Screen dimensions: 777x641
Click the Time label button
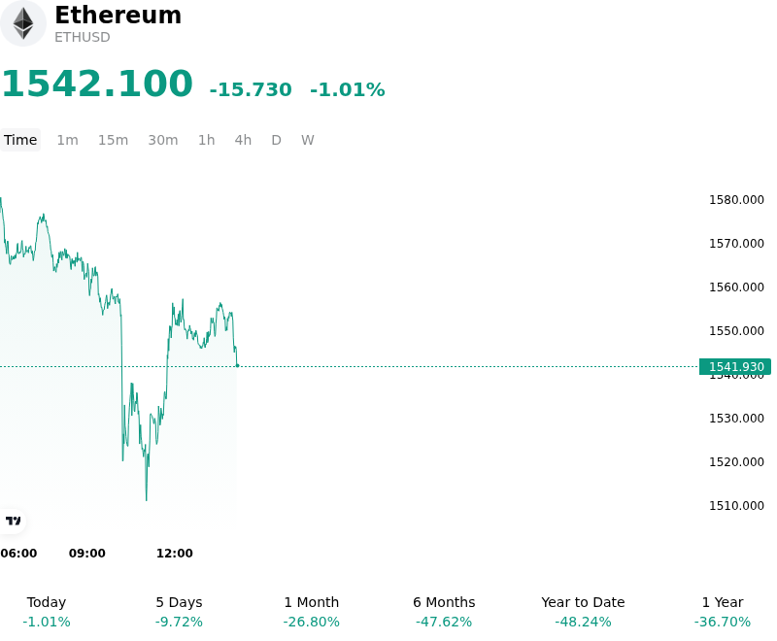pos(20,140)
